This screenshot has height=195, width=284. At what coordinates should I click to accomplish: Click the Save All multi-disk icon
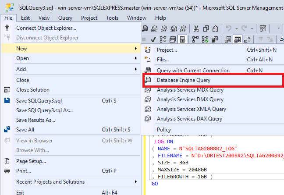[7, 129]
